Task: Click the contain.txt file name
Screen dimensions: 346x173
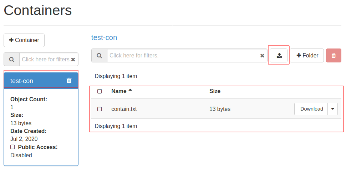Action: click(x=124, y=109)
